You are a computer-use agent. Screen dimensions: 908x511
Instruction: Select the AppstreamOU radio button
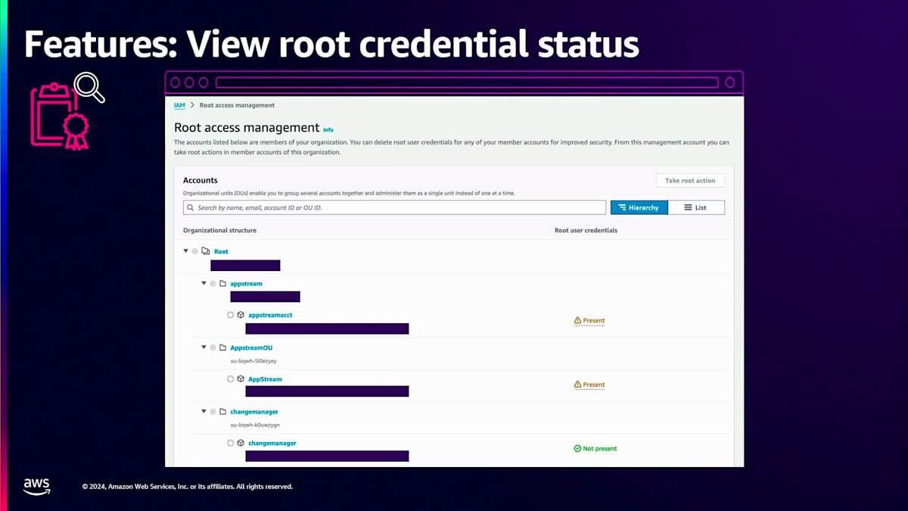tap(213, 347)
